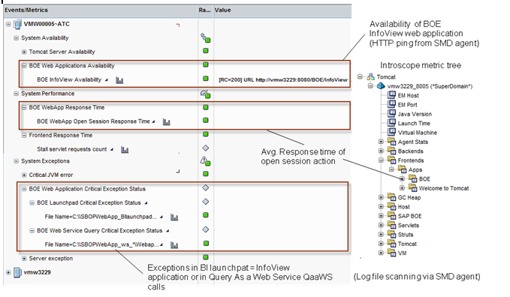Expand the Server exception node

pos(24,259)
